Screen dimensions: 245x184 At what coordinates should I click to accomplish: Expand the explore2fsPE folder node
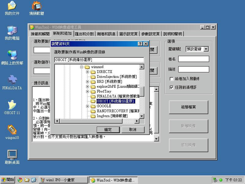(x=87, y=86)
